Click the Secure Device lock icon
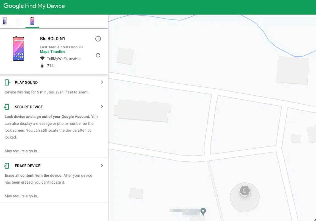This screenshot has width=316, height=221. 7,107
